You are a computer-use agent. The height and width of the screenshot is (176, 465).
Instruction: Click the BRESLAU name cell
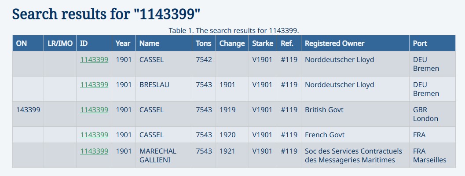point(154,84)
